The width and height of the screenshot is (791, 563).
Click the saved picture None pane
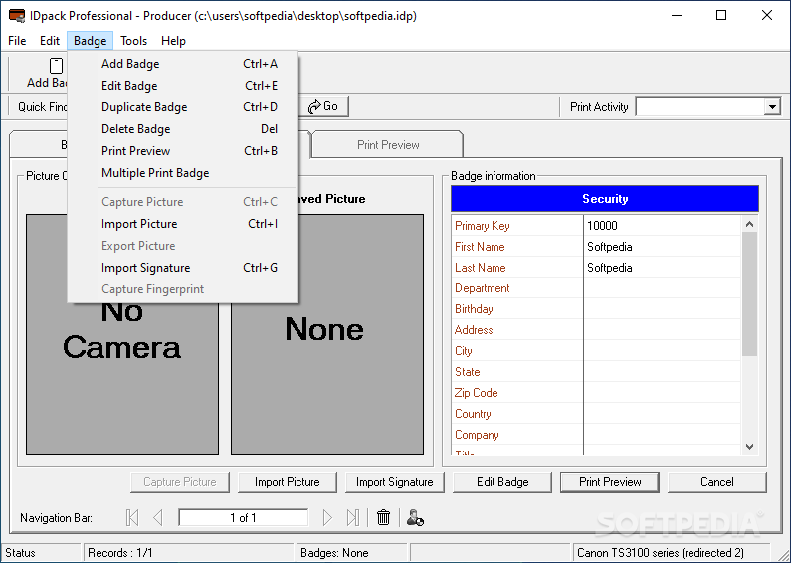tap(327, 334)
